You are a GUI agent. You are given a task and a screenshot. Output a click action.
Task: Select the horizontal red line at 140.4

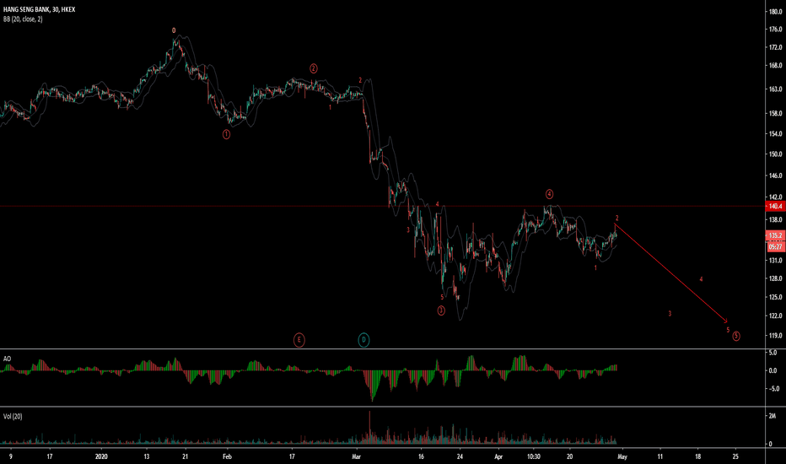(383, 206)
